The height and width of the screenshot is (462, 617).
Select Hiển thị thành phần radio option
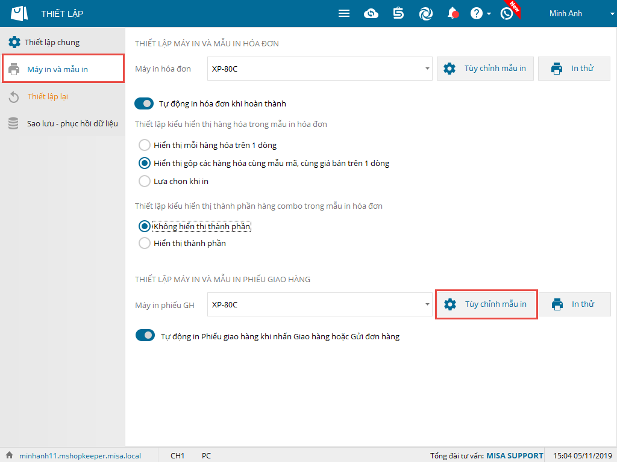coord(145,243)
